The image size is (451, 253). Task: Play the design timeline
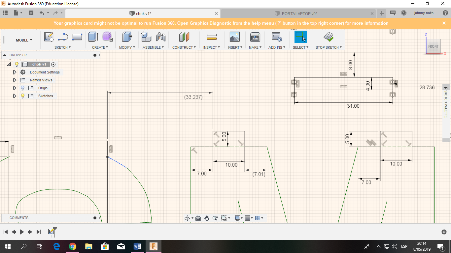click(x=22, y=232)
